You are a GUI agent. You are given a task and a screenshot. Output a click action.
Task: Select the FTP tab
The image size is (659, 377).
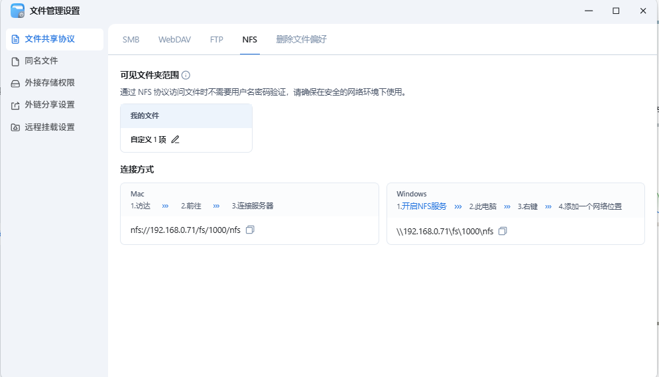pyautogui.click(x=216, y=40)
